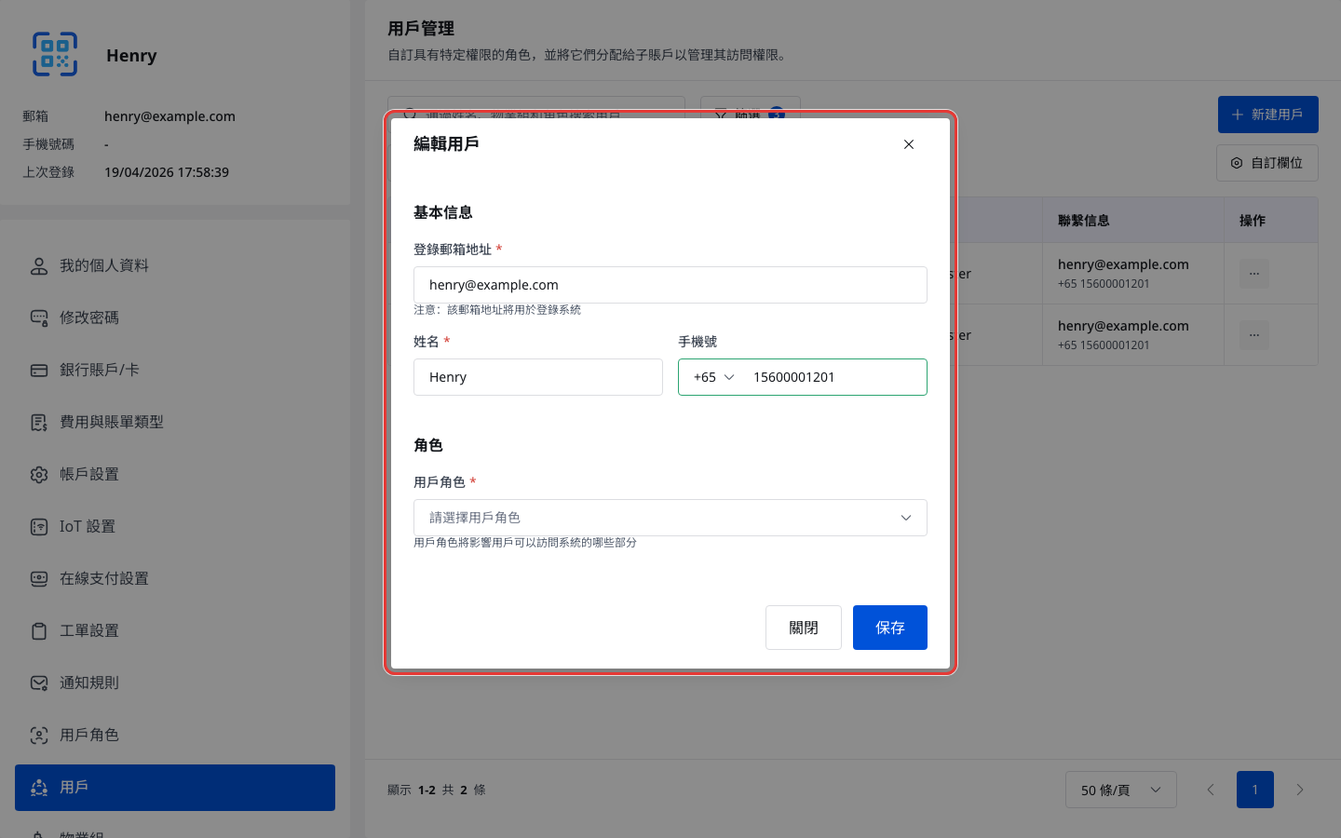Screen dimensions: 1341x838
Task: Click the work order settings clipboard icon
Action: 39,631
